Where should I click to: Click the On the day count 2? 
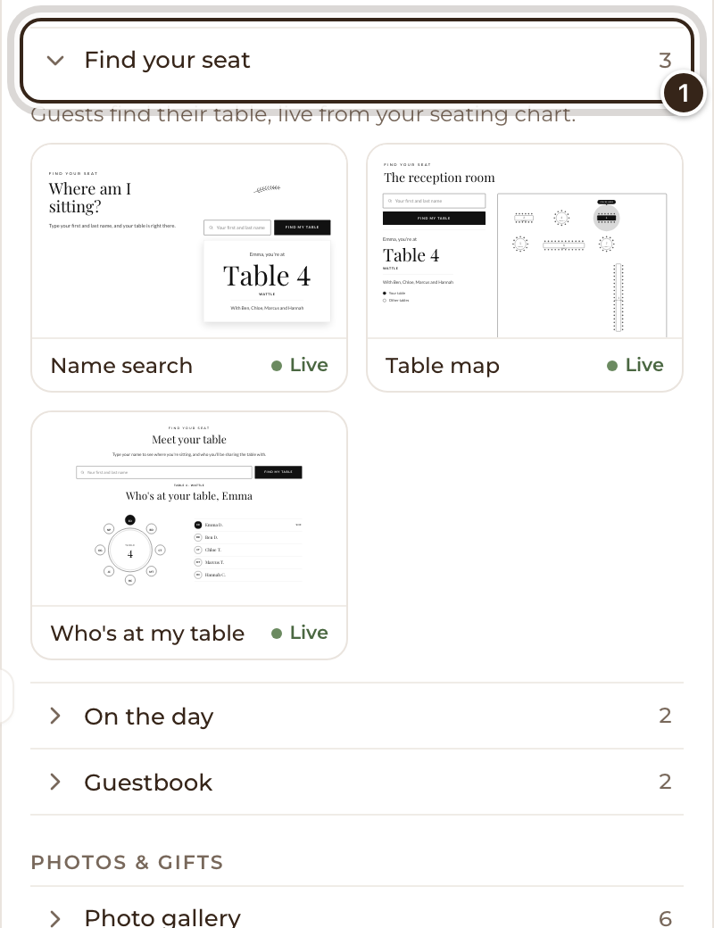665,717
